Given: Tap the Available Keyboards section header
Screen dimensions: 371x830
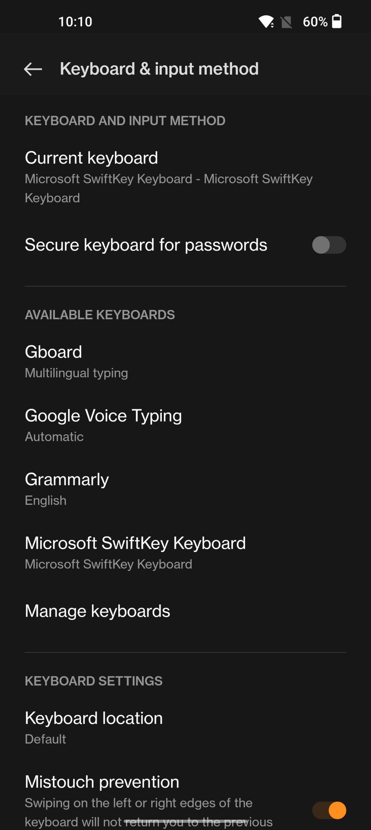Looking at the screenshot, I should pyautogui.click(x=100, y=315).
